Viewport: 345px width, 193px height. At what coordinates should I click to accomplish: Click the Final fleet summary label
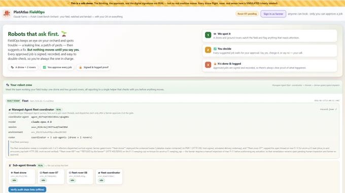(19, 142)
